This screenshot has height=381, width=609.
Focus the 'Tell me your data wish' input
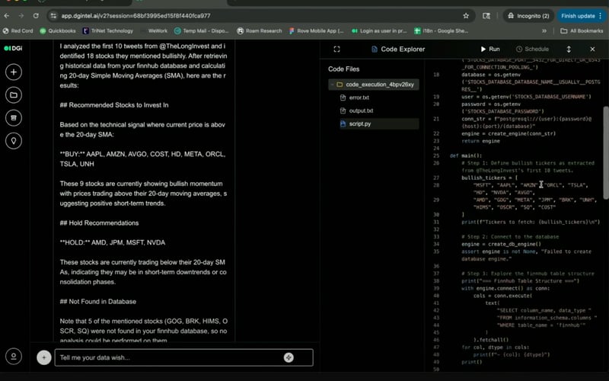(x=183, y=357)
